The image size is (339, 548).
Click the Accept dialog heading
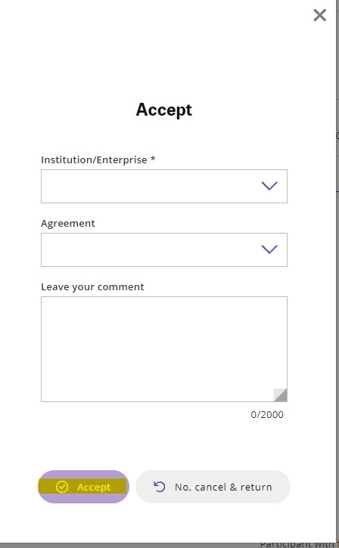click(163, 110)
